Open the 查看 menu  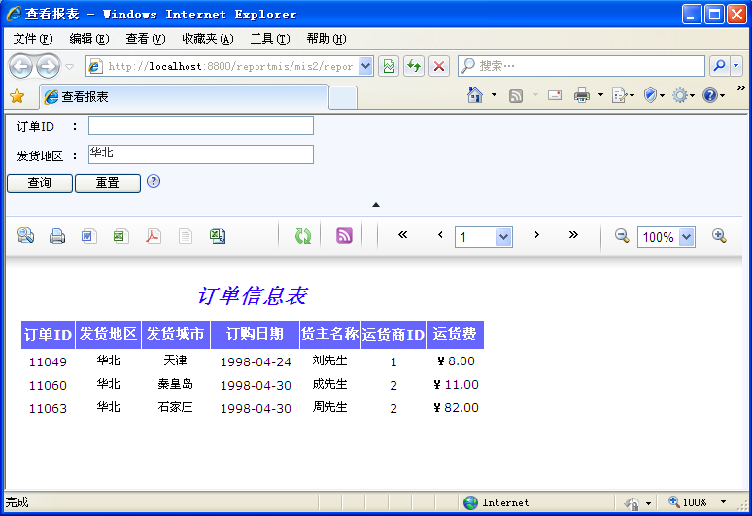[x=146, y=39]
